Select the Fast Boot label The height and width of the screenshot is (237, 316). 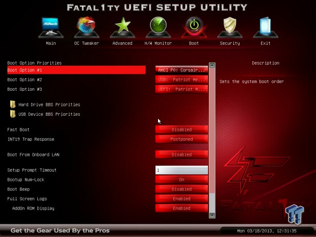pyautogui.click(x=18, y=129)
